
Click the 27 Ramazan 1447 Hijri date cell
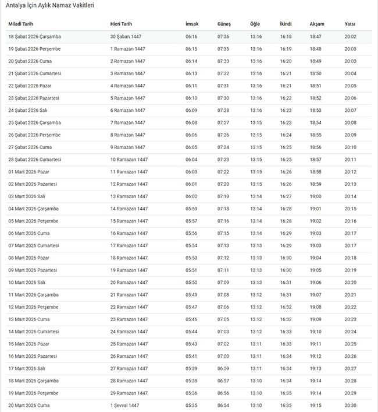[x=129, y=369]
